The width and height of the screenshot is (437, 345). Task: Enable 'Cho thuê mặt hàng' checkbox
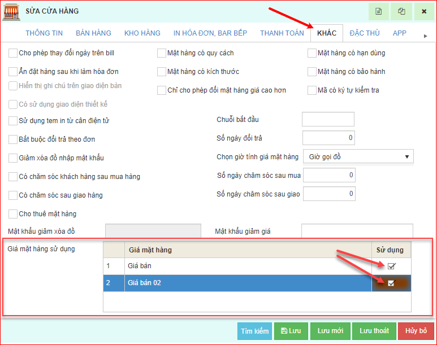click(13, 214)
